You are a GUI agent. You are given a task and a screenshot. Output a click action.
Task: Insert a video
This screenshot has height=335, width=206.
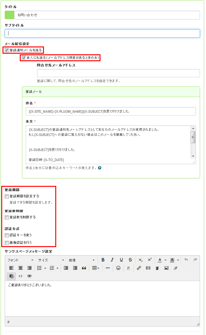148,268
